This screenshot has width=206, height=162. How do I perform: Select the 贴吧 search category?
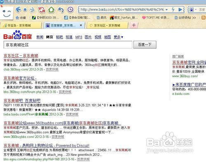(x=59, y=37)
